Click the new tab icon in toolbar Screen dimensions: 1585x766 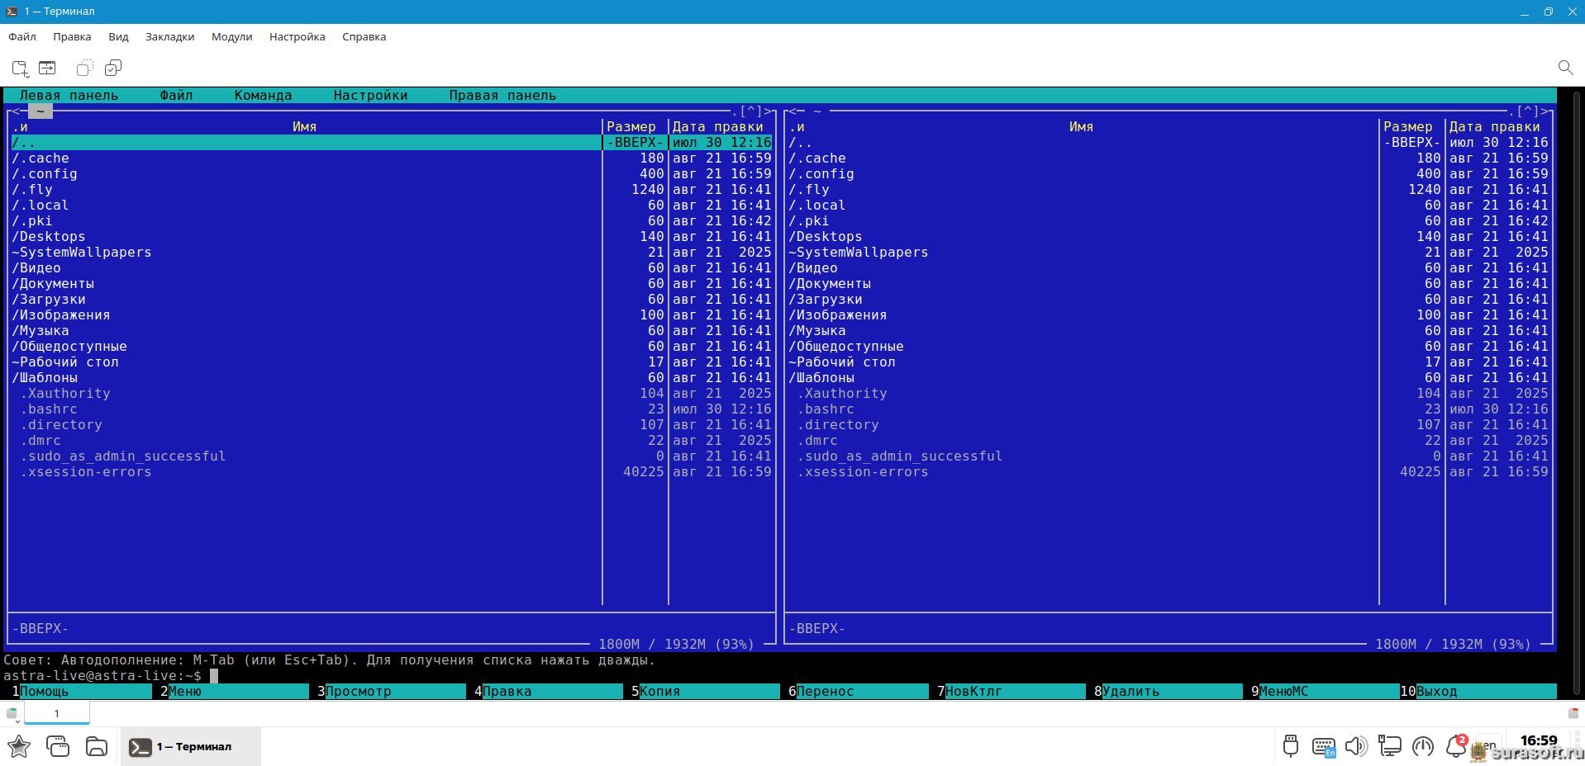click(x=20, y=68)
